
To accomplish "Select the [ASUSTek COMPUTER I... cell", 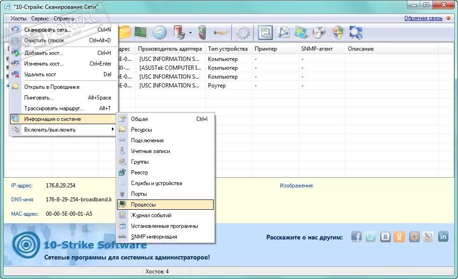I will [170, 68].
